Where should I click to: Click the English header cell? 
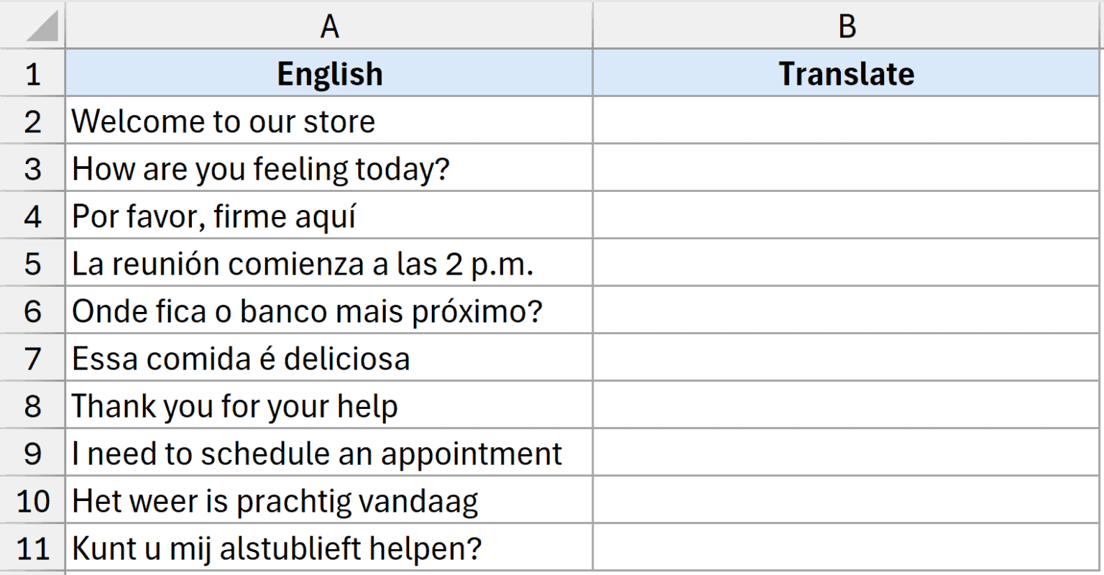tap(329, 73)
